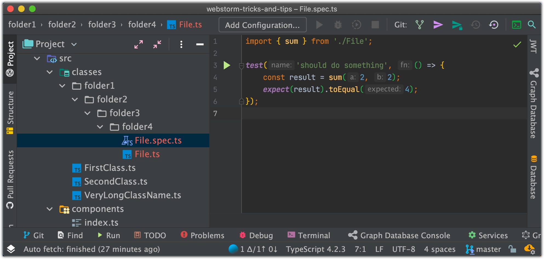
Task: Collapse the components folder
Action: (x=50, y=209)
